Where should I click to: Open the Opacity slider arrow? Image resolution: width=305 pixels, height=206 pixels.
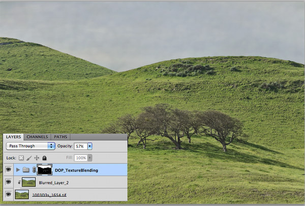click(90, 146)
